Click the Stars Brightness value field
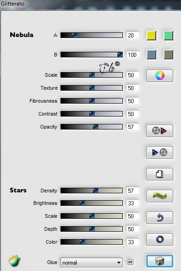 pyautogui.click(x=133, y=203)
